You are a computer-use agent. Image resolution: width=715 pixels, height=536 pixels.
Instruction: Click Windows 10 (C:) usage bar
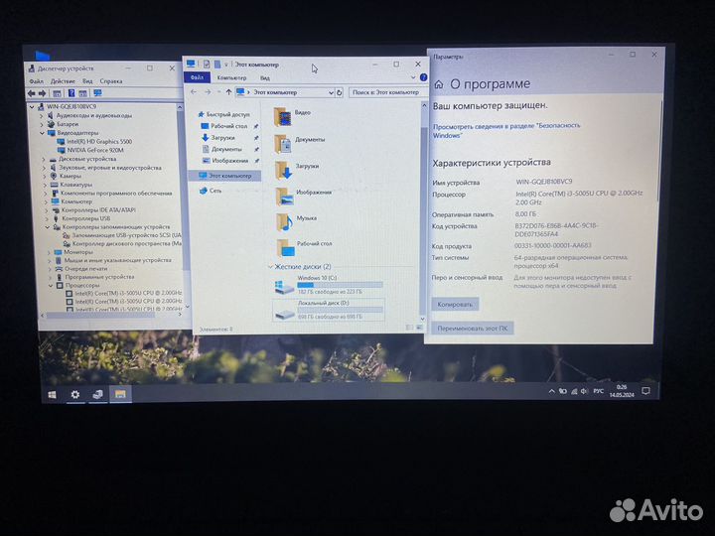(x=340, y=285)
